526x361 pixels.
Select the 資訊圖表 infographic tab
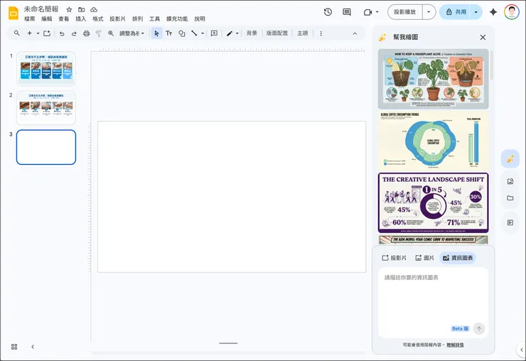pos(458,258)
